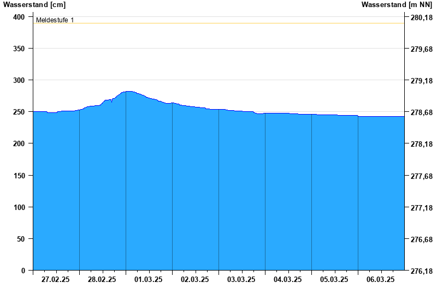Click the 277,68 value on the right axis
The height and width of the screenshot is (300, 437).
coord(422,176)
